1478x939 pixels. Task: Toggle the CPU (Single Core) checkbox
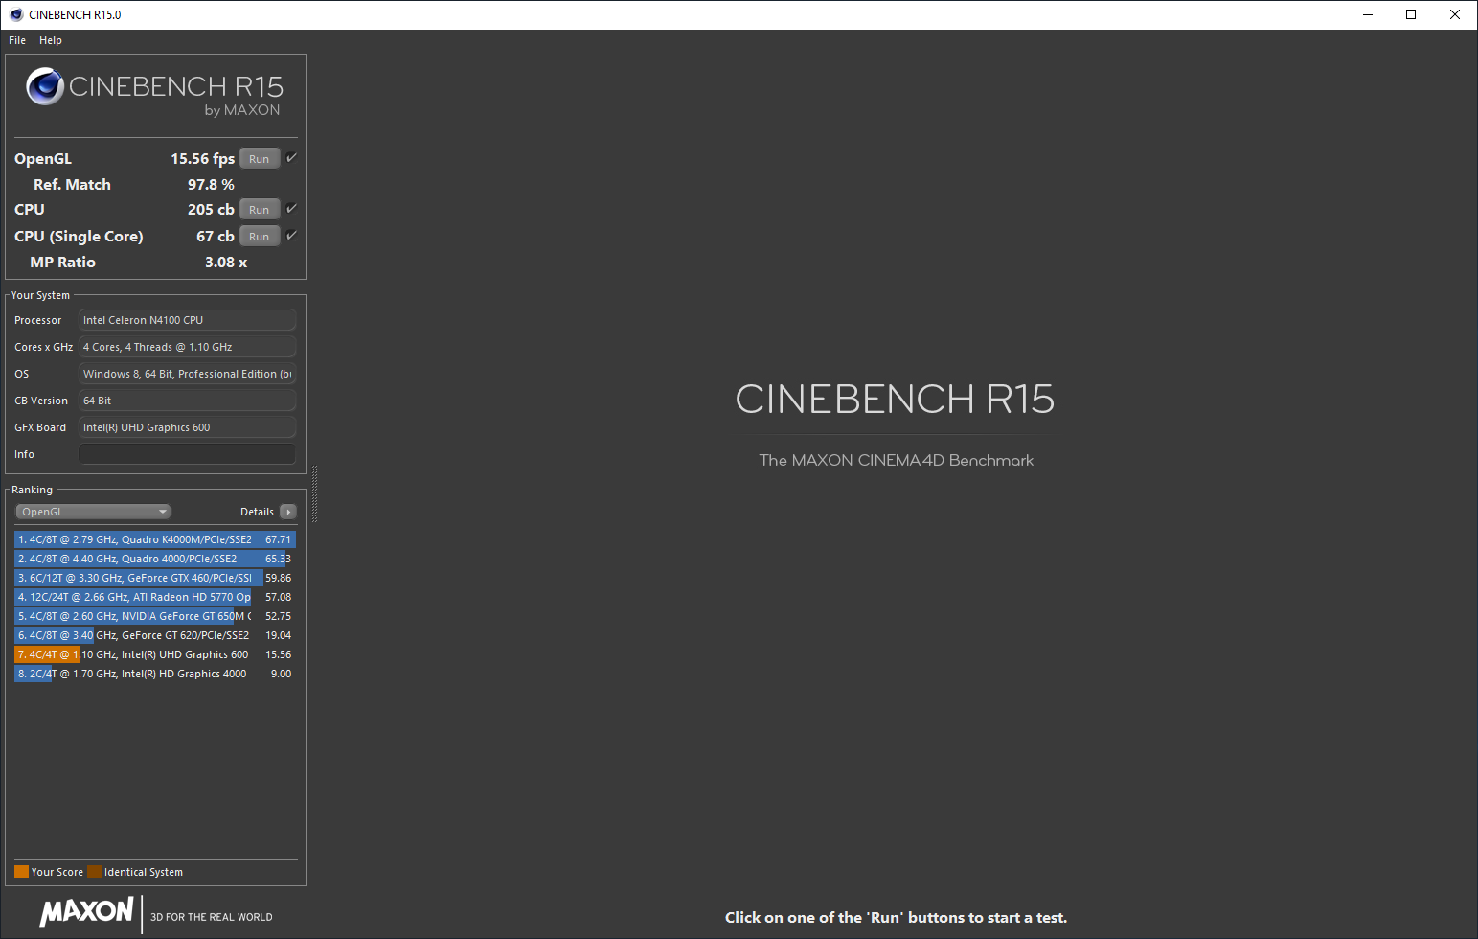click(291, 236)
